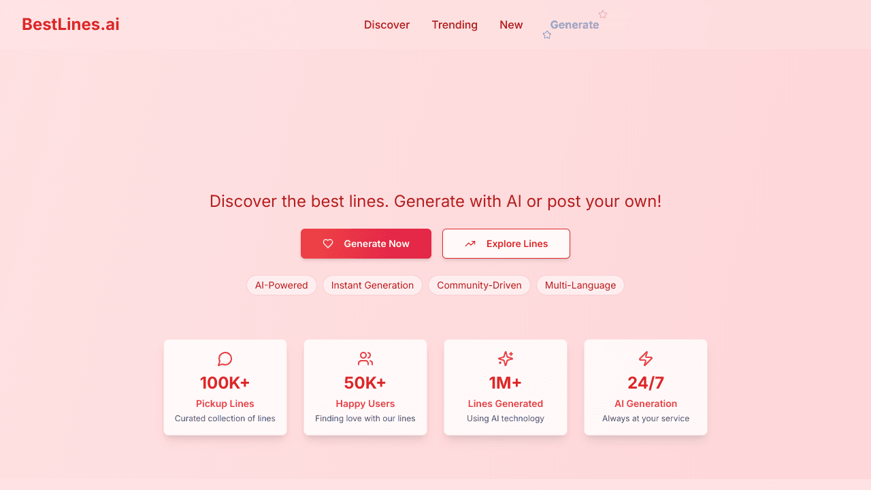The width and height of the screenshot is (871, 490).
Task: Click the lightning bolt icon above 24/7
Action: tap(646, 359)
